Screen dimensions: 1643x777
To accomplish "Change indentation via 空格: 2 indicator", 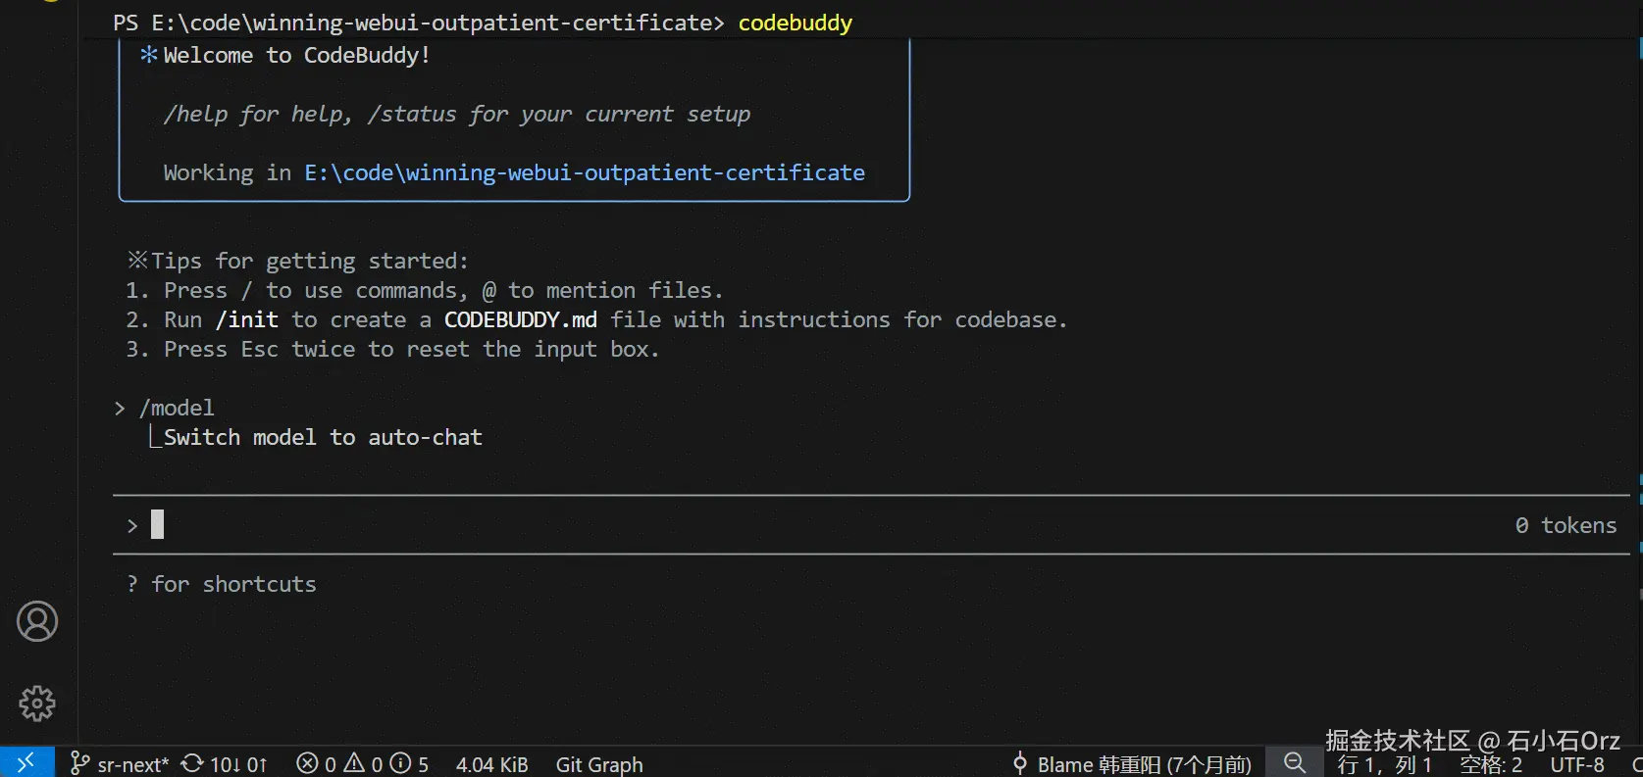I will 1490,764.
